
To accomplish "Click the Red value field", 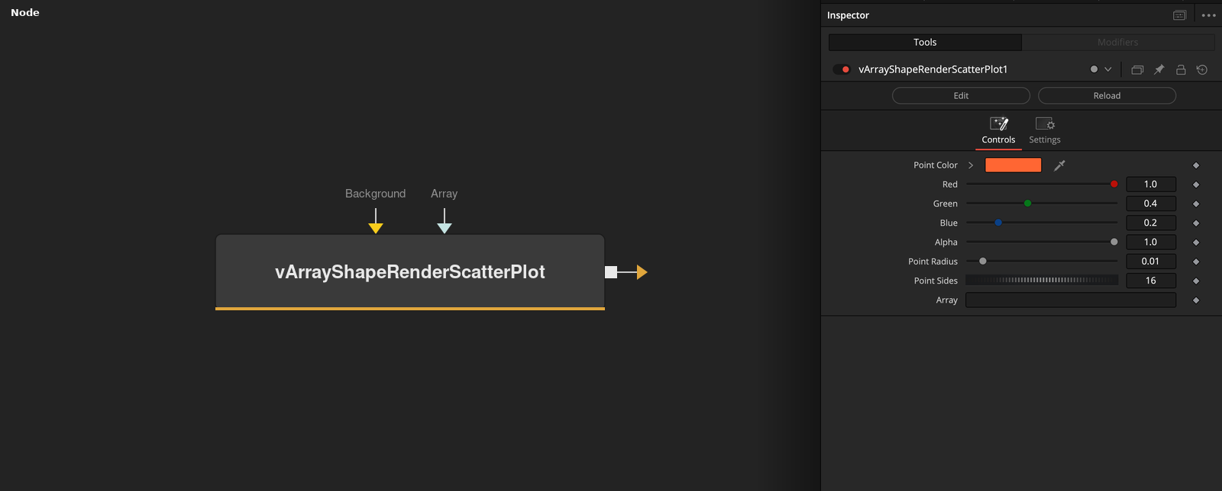I will coord(1151,185).
